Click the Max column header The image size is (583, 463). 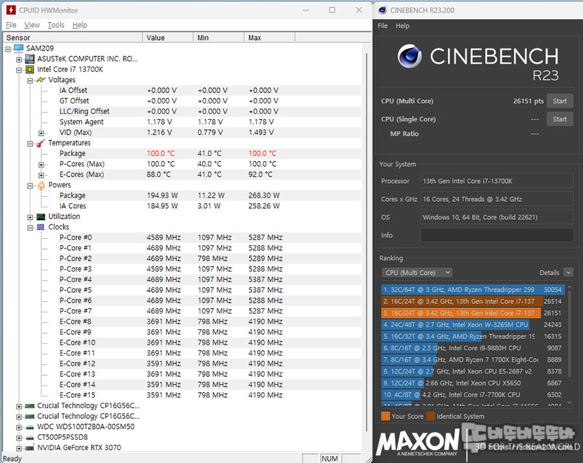coord(269,38)
